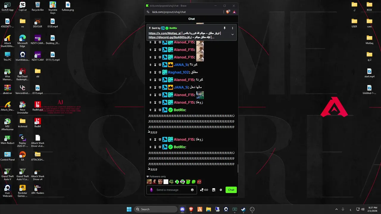Open MSI Afterburner shortcut
The height and width of the screenshot is (214, 381).
[7, 125]
